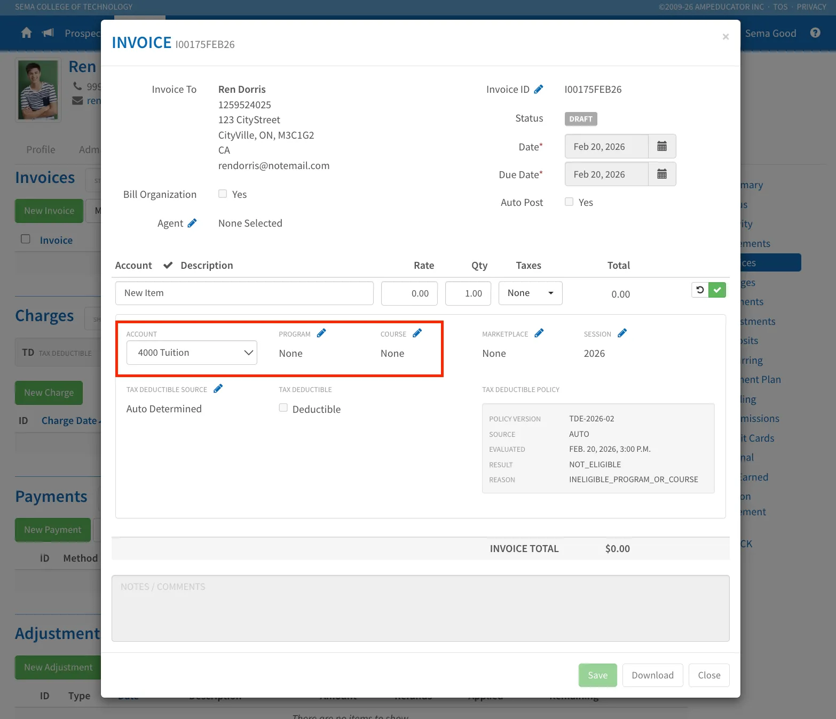Click the student profile photo thumbnail

click(x=38, y=90)
